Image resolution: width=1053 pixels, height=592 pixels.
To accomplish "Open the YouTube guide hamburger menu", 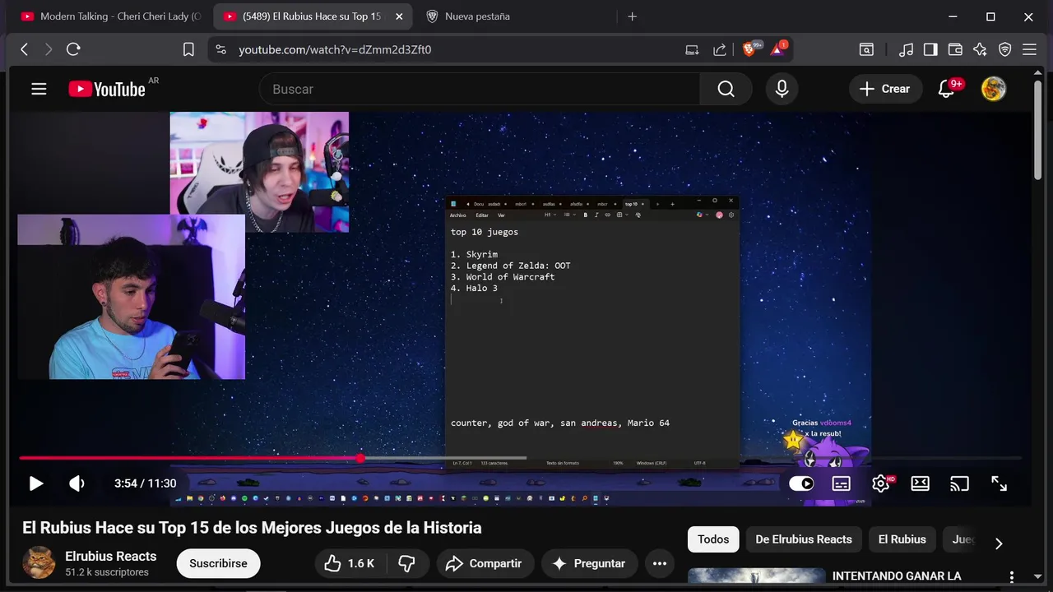I will point(39,89).
